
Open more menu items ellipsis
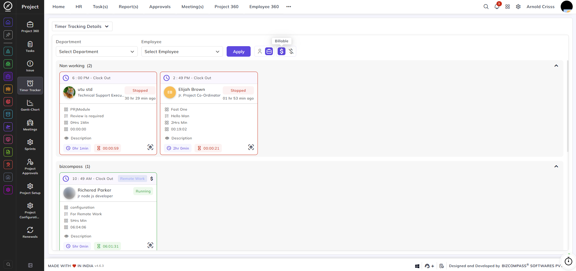289,7
